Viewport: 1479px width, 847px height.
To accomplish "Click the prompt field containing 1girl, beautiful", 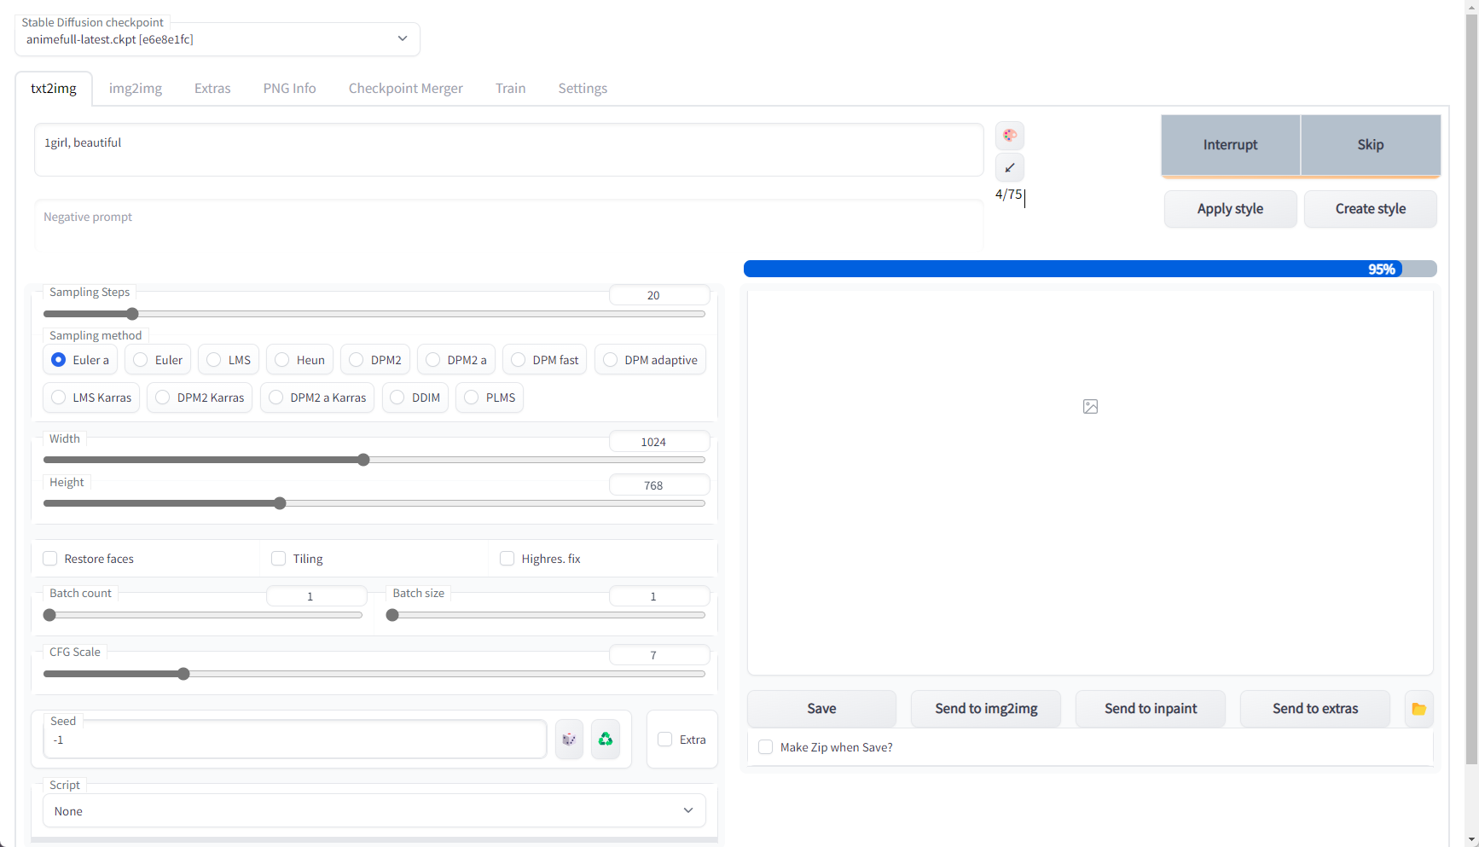I will pos(509,150).
